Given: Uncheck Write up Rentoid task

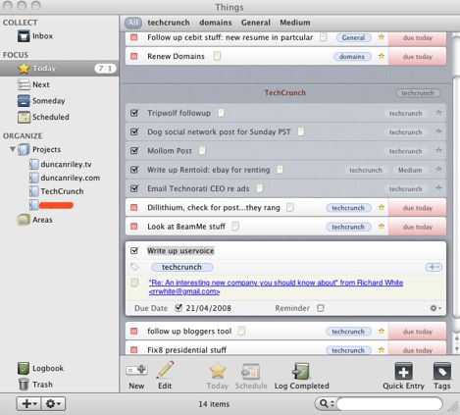Looking at the screenshot, I should click(x=134, y=170).
